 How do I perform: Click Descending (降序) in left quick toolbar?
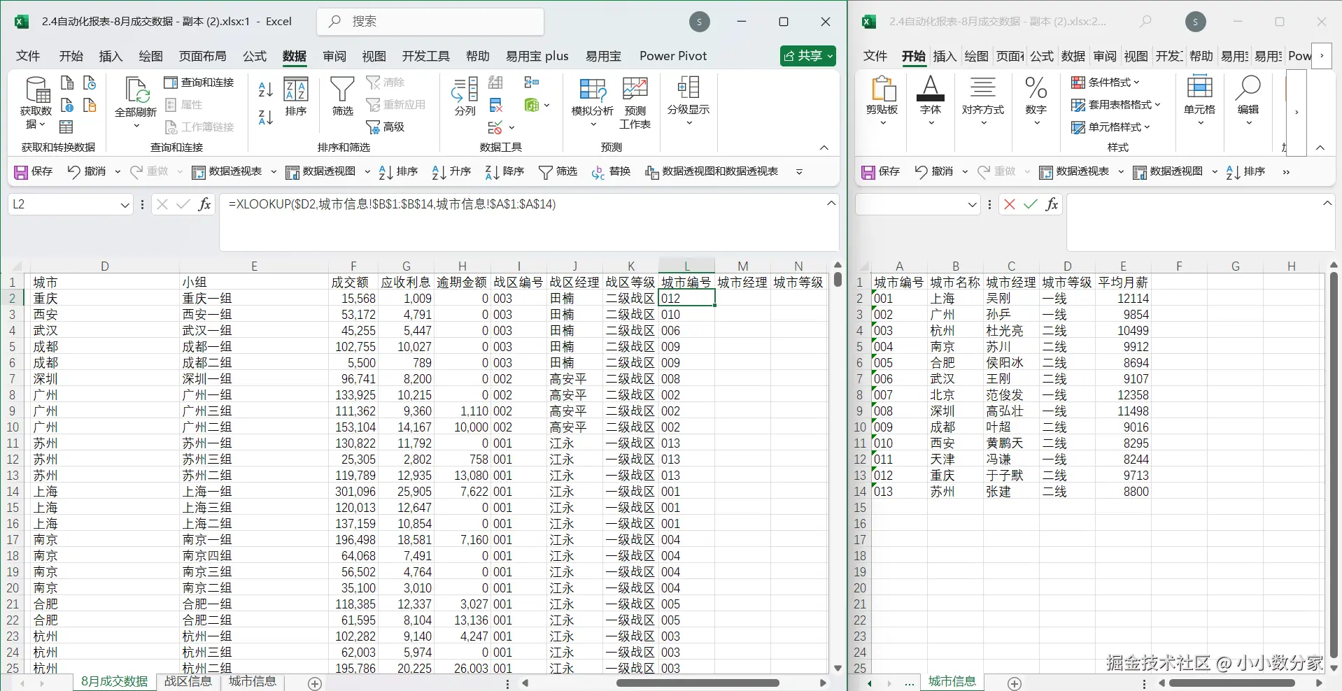tap(504, 171)
